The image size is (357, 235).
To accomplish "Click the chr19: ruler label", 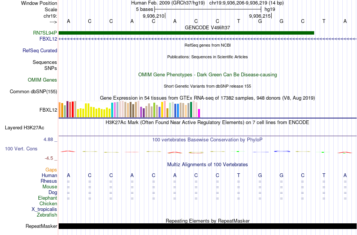I will pos(50,16).
